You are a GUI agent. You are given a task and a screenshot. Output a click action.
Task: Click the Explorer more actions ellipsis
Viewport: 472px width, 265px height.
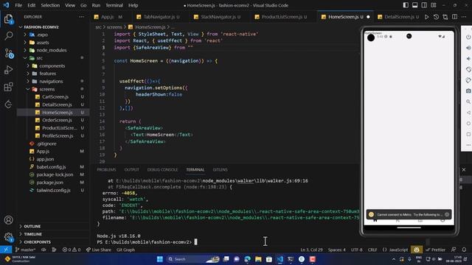(x=81, y=17)
